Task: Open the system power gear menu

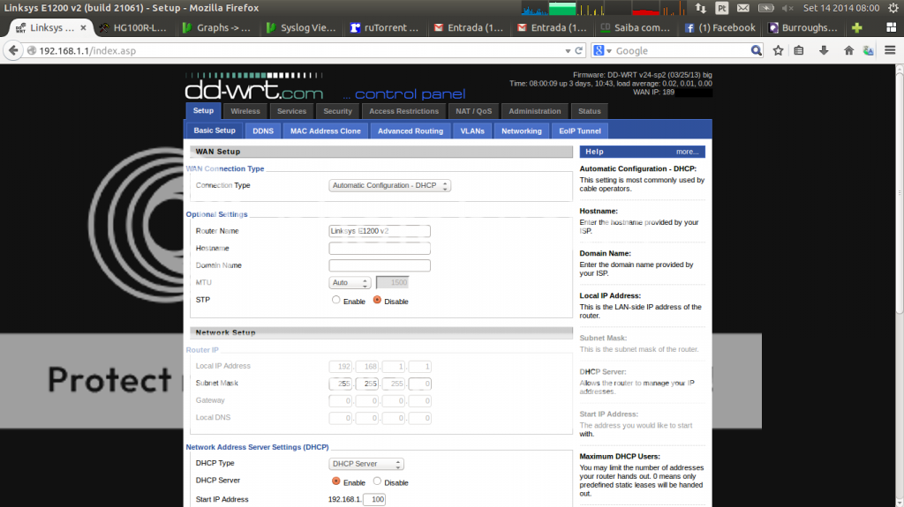Action: [893, 8]
